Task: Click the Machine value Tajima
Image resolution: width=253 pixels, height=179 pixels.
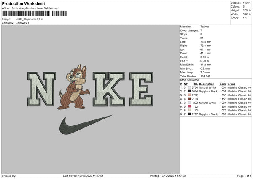Action: 205,27
